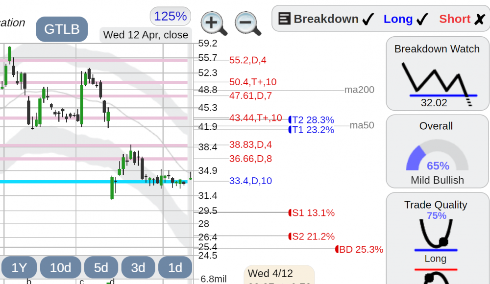Click the zoom out magnifier icon
This screenshot has width=490, height=284.
(x=248, y=24)
